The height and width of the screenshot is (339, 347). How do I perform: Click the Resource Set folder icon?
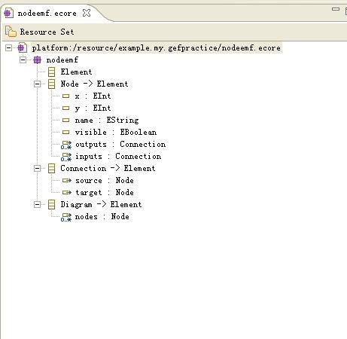point(11,32)
